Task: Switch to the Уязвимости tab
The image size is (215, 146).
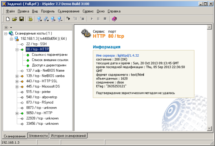Action: pos(38,135)
